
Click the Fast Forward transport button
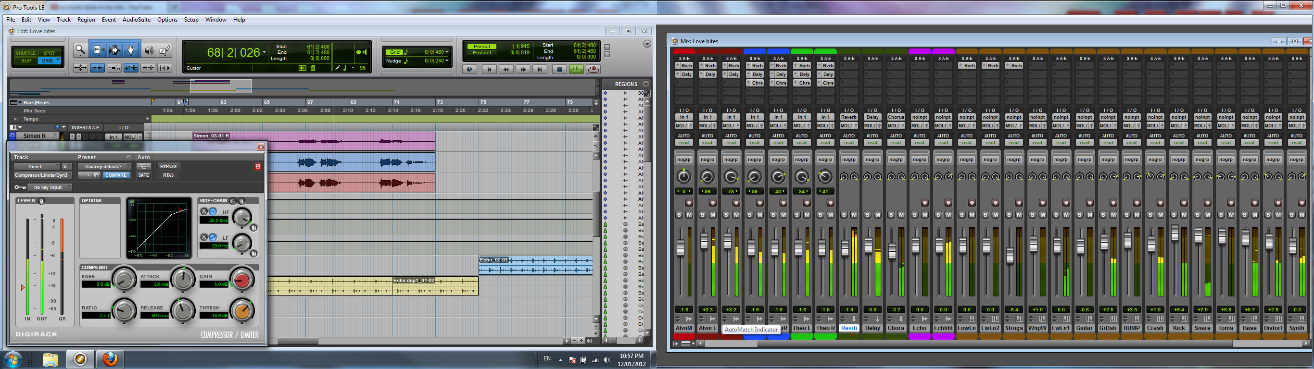[523, 69]
